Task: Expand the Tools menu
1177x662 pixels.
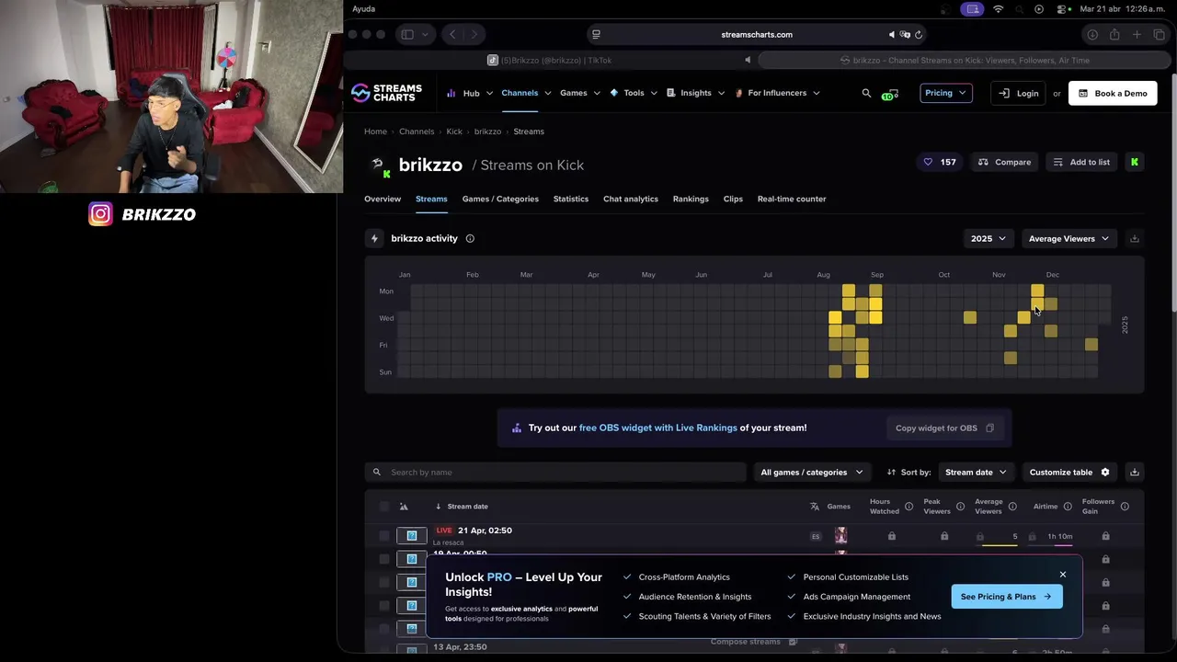Action: (633, 93)
